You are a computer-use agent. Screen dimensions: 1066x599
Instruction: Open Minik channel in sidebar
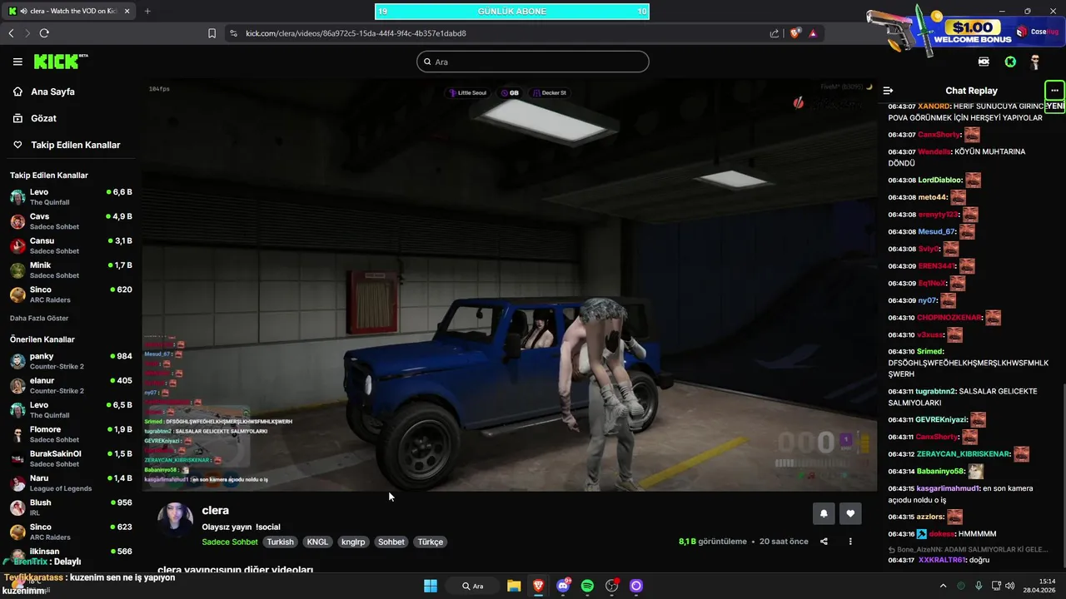click(x=71, y=270)
